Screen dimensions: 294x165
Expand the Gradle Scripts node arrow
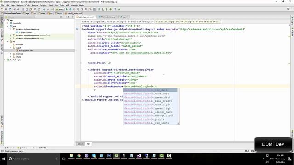pos(5,60)
